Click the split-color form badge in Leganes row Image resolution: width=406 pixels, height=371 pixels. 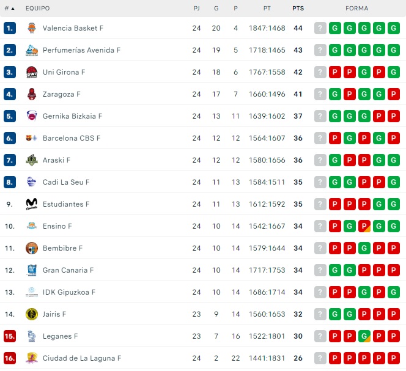pos(364,336)
